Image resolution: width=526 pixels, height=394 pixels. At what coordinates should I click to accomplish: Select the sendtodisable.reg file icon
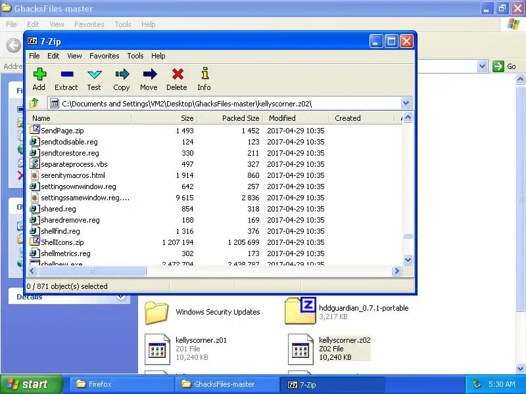(x=34, y=142)
